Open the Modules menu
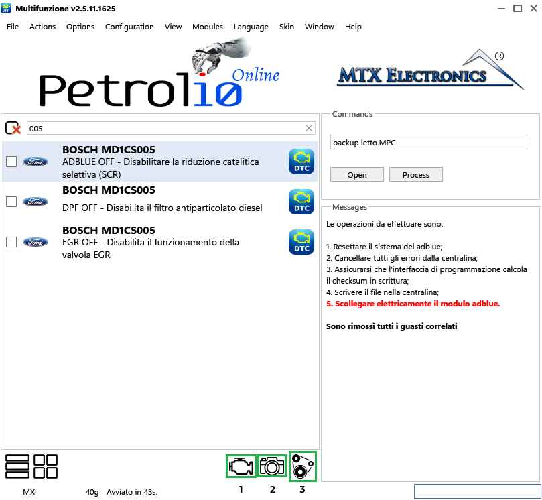542x500 pixels. [208, 27]
